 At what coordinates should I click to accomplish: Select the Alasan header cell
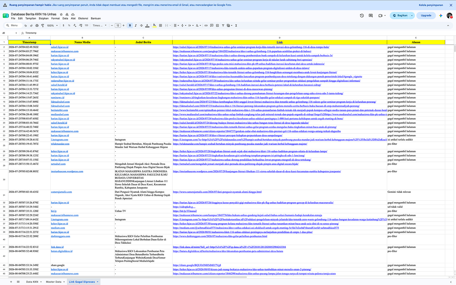[x=416, y=42]
